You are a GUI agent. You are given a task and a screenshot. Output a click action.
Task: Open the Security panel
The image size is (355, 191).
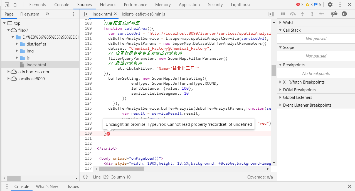click(215, 5)
